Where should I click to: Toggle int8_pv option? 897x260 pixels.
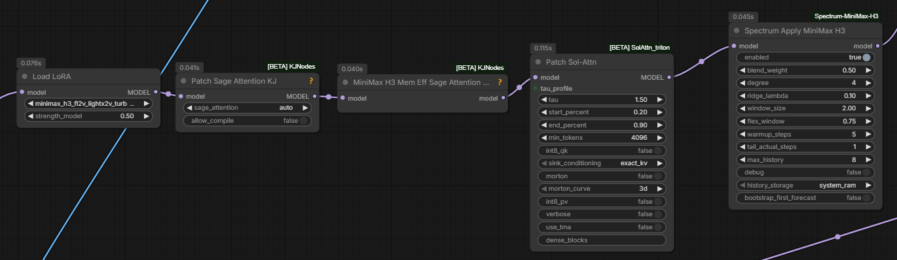[x=659, y=202]
